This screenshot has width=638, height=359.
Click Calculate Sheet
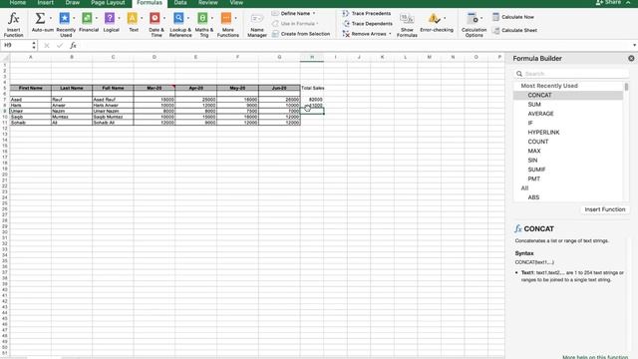tap(519, 30)
